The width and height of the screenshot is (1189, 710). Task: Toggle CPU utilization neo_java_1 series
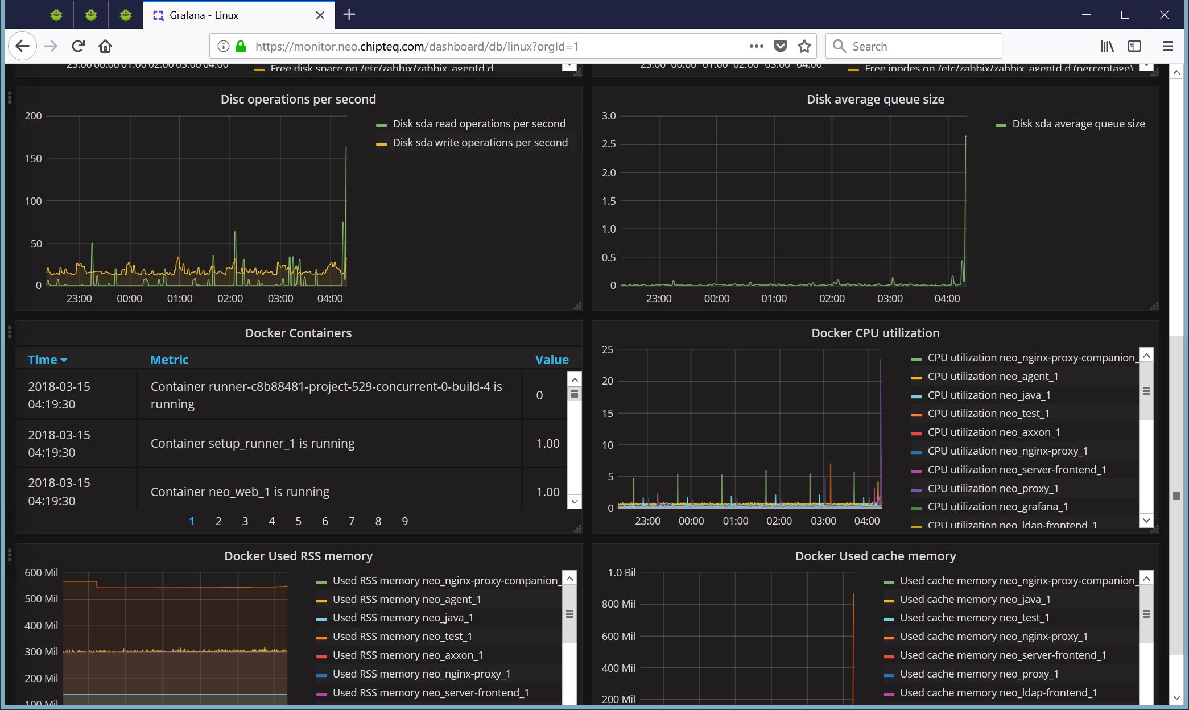point(989,395)
